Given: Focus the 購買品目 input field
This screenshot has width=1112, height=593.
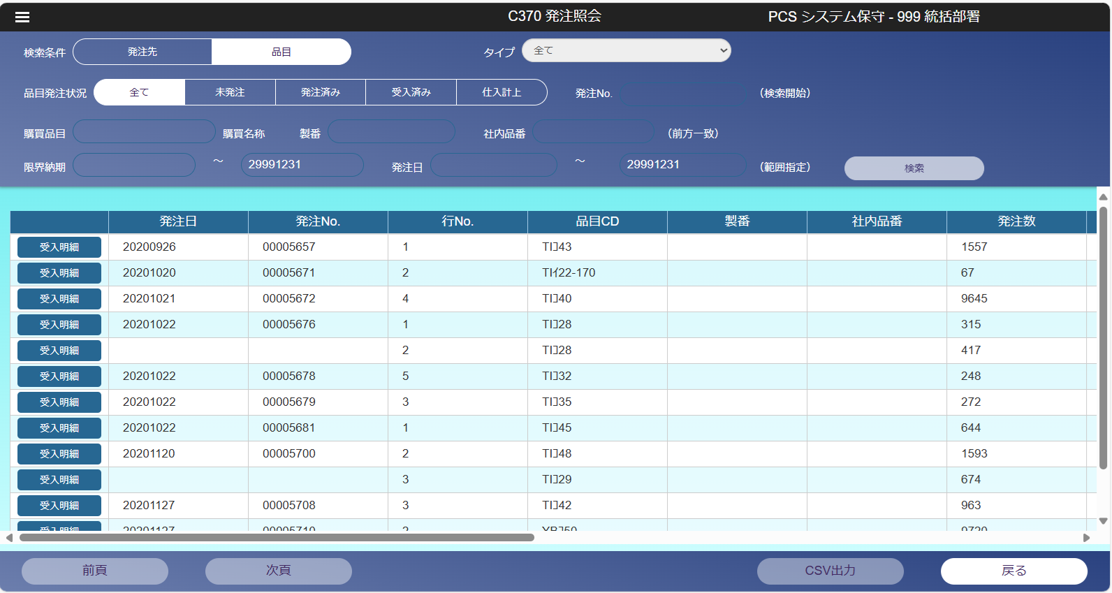Looking at the screenshot, I should click(144, 131).
